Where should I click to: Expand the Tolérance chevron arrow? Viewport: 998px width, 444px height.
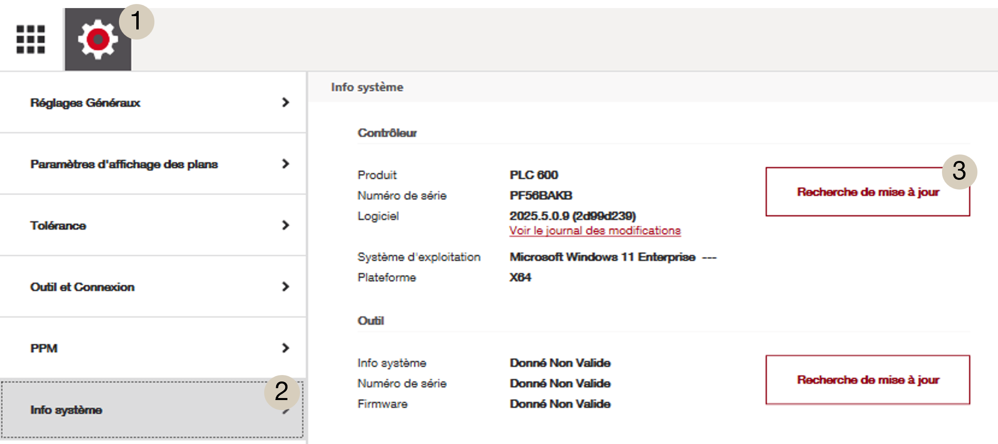[x=285, y=225]
